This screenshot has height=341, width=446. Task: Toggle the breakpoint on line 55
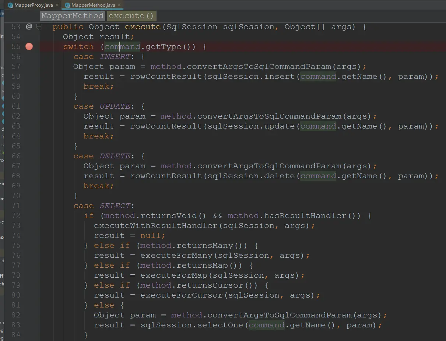coord(29,46)
